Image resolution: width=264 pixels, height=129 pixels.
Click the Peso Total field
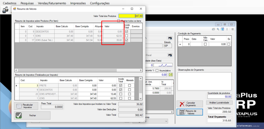point(52,107)
